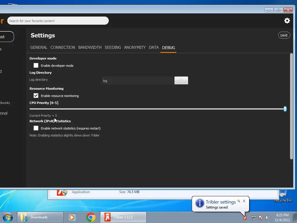Click the SAVE settings button
The image size is (297, 223).
point(284,35)
